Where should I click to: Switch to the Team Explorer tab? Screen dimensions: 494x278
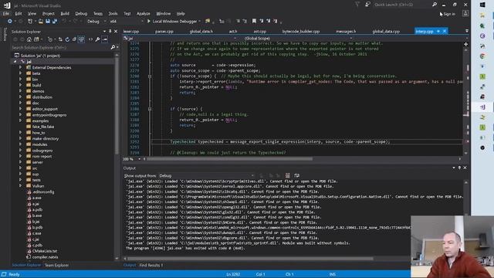pos(56,265)
